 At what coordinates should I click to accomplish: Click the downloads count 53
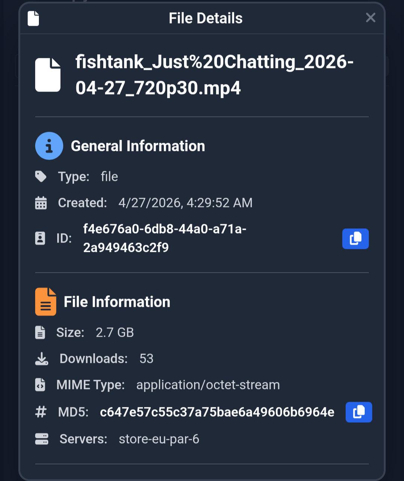pos(146,358)
